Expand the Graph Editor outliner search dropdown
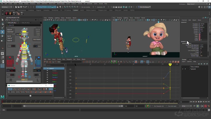This screenshot has width=211, height=119. (x=65, y=65)
